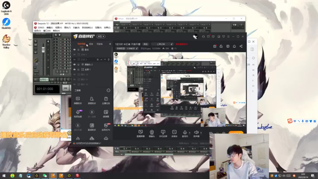
Task: Open the 视图(V) menu in Sequoia
Action: pos(58,27)
